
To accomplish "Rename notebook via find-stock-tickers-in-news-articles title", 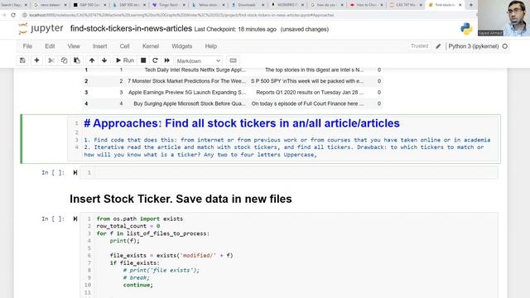I will [x=131, y=29].
